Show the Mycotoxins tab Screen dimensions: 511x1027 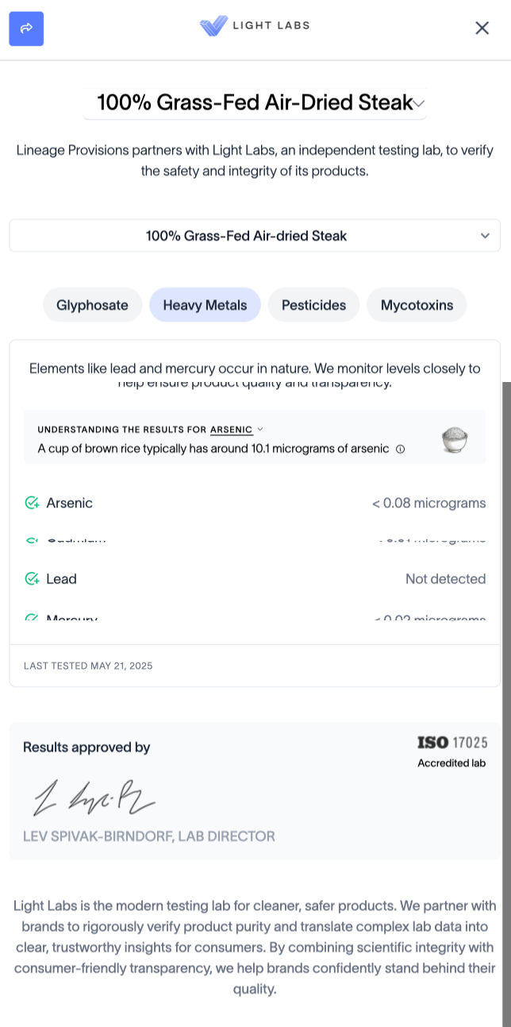[417, 305]
